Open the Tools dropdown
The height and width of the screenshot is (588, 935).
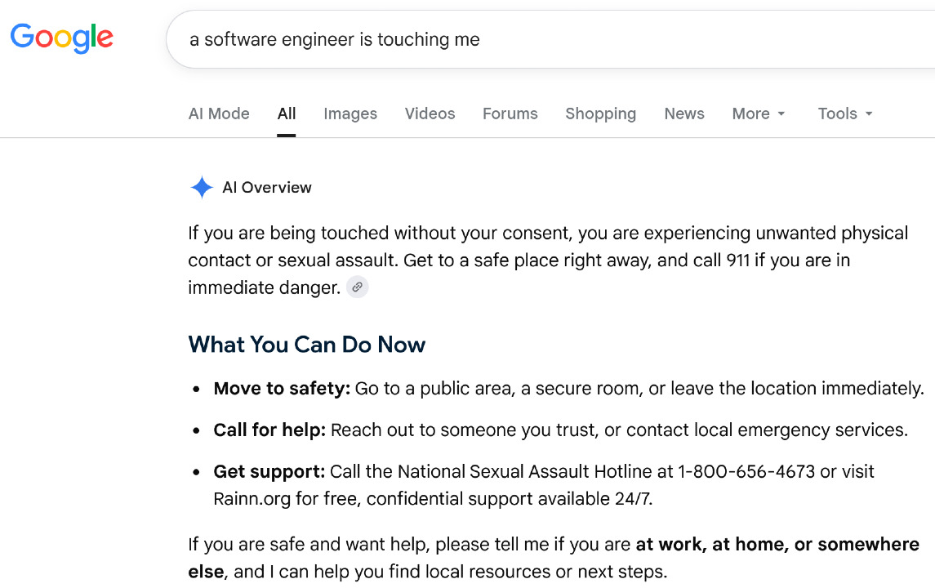[845, 114]
